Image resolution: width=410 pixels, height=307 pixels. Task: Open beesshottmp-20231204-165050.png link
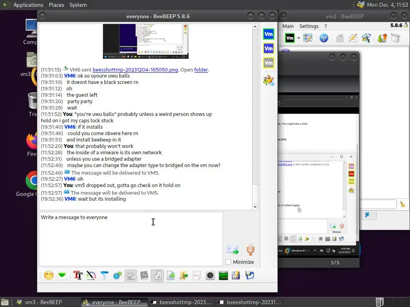pyautogui.click(x=135, y=70)
